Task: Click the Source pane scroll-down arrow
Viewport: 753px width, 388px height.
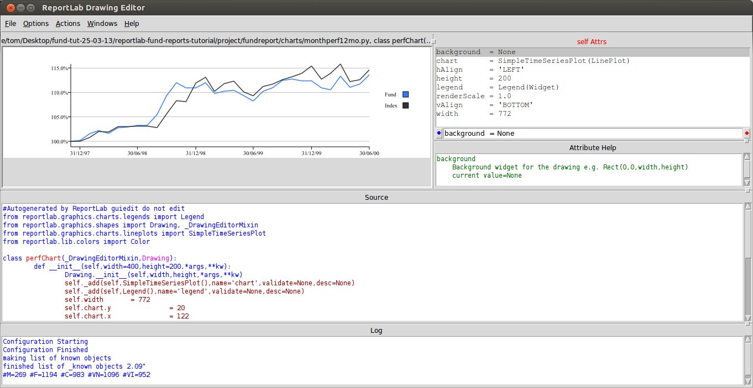Action: tap(748, 318)
